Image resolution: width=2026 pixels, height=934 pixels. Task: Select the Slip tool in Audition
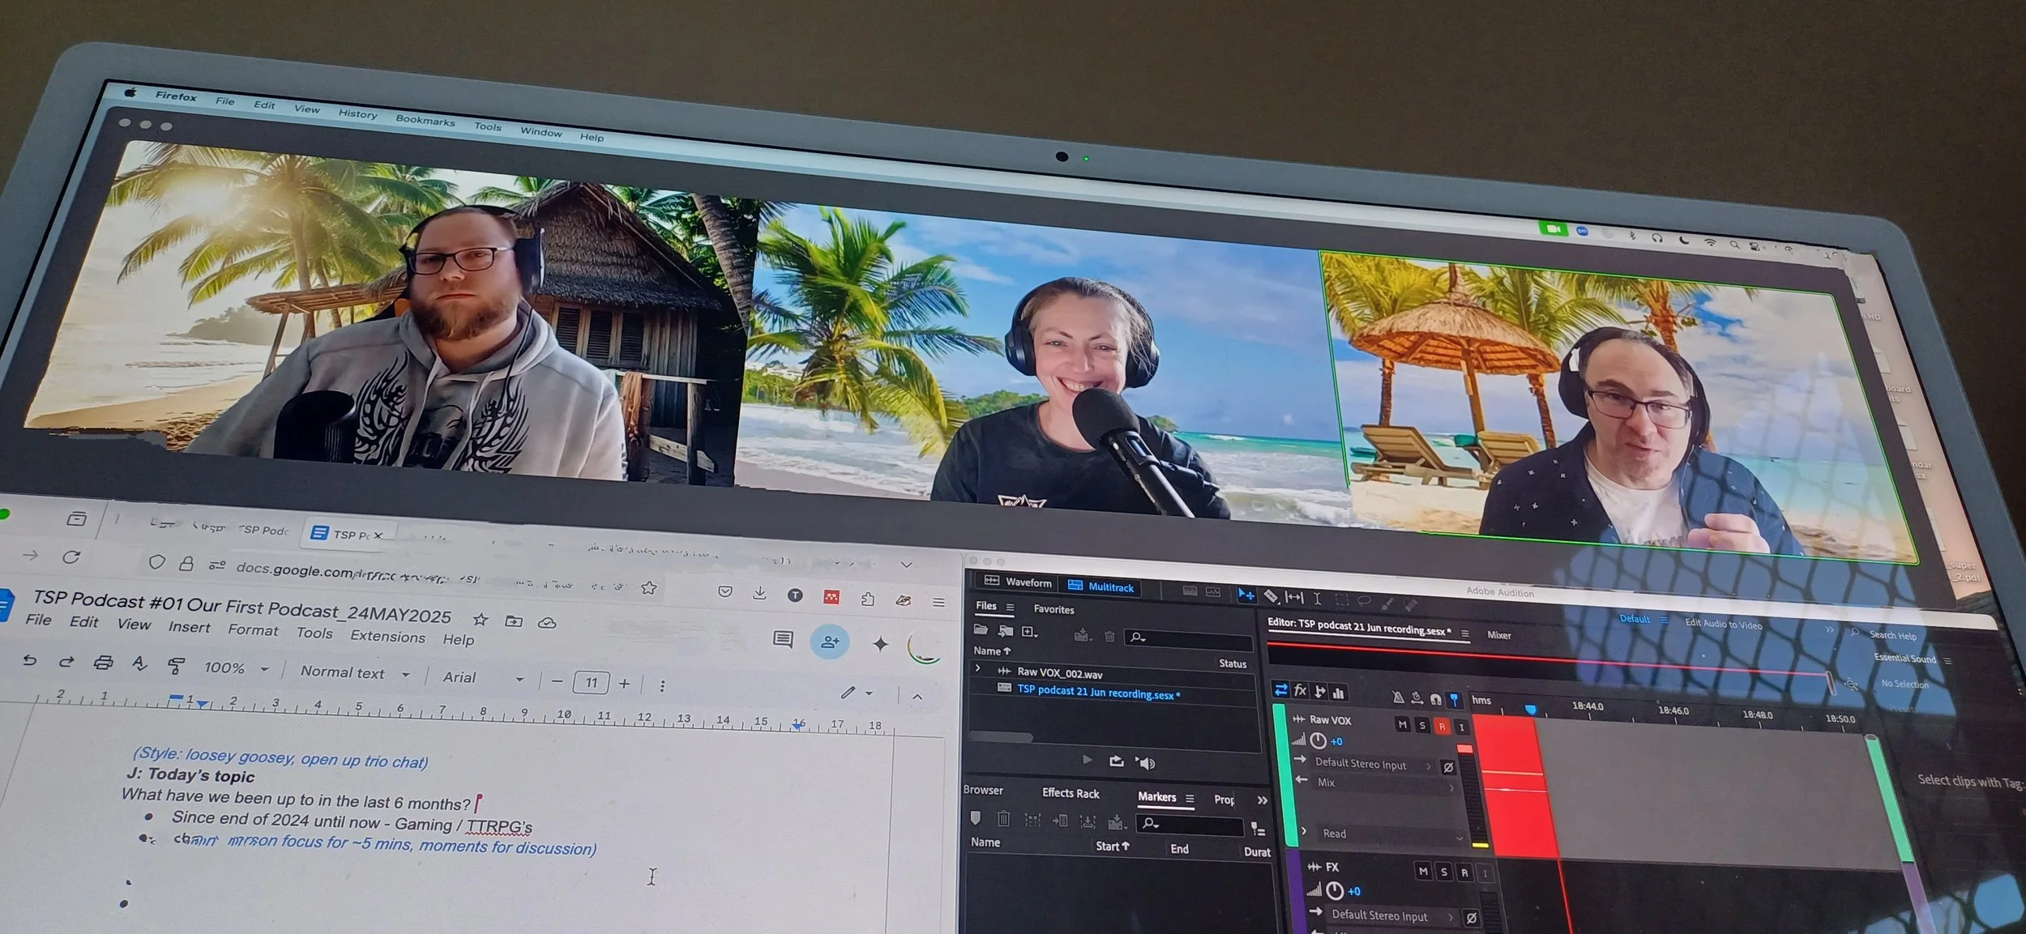coord(1294,597)
